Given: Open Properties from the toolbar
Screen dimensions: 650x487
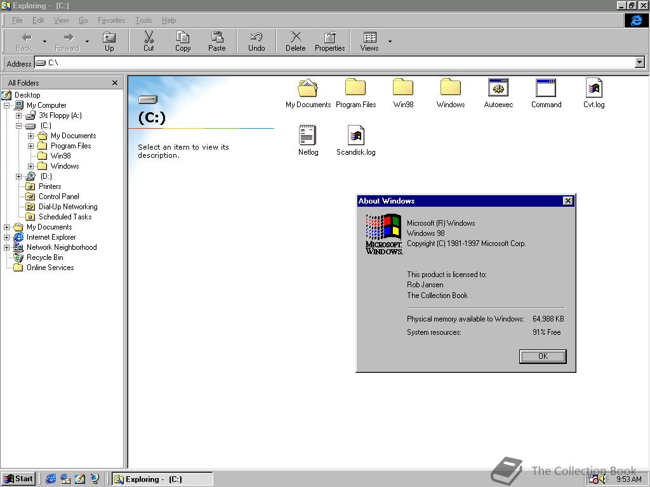Looking at the screenshot, I should pyautogui.click(x=329, y=41).
